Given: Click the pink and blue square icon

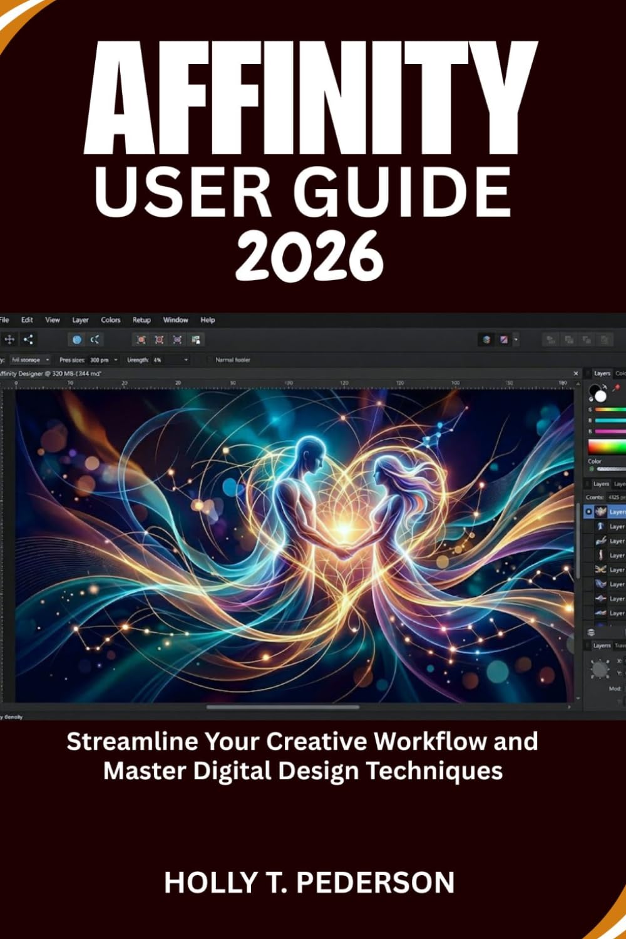Looking at the screenshot, I should pos(504,340).
